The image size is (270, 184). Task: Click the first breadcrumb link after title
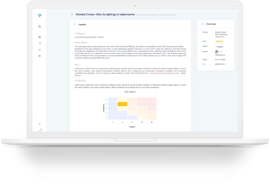tap(141, 15)
